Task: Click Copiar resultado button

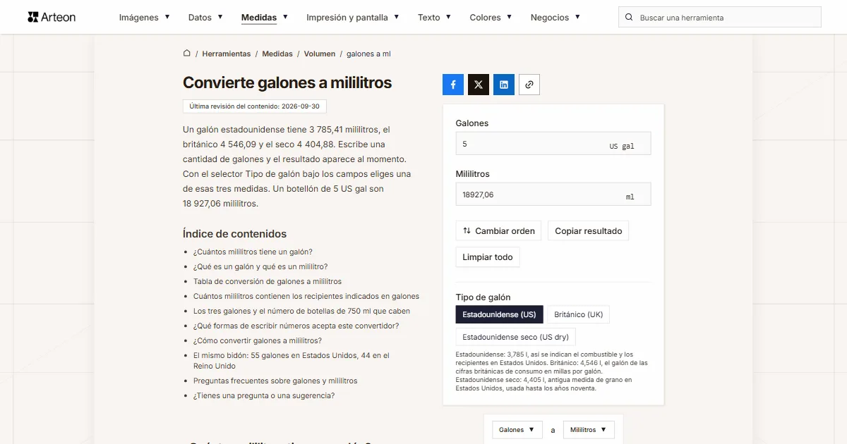Action: click(x=588, y=230)
